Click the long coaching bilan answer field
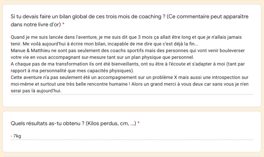 (131, 64)
